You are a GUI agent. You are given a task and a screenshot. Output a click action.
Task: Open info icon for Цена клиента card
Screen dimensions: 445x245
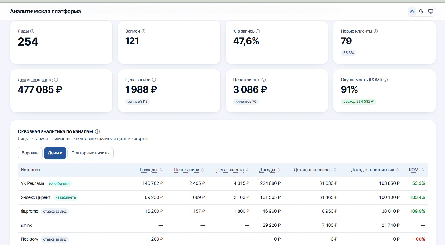(x=264, y=80)
